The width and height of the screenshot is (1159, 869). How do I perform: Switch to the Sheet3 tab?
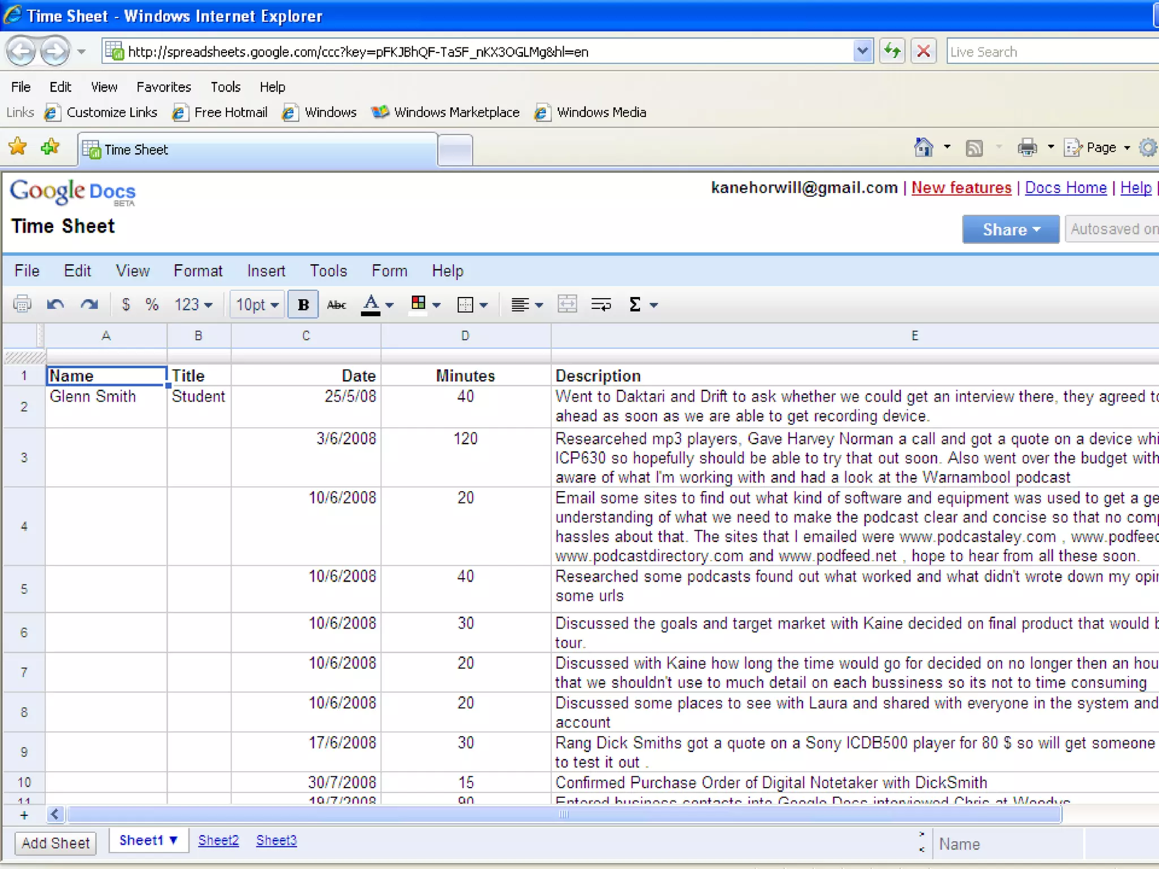click(276, 840)
